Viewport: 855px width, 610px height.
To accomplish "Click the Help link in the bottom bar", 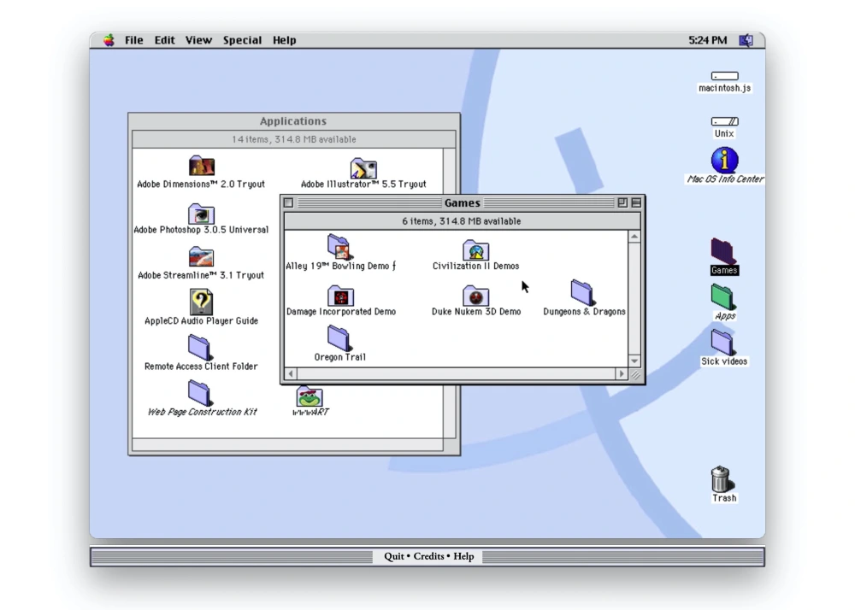I will click(463, 556).
